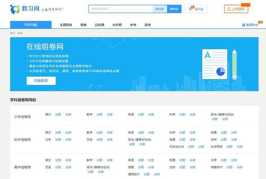Click the 首页 breadcrumb link
Screen dimensions: 266x179
click(x=13, y=33)
